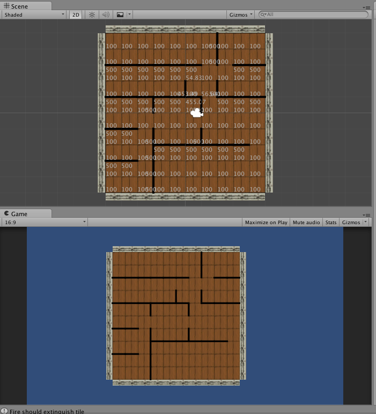This screenshot has height=414, width=376.
Task: Expand the Scene view Gizmos dropdown
Action: [x=240, y=15]
